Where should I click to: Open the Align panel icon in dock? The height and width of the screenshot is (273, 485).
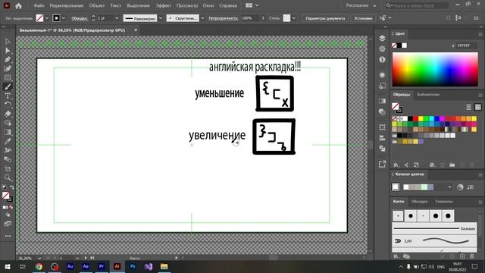pos(382,138)
